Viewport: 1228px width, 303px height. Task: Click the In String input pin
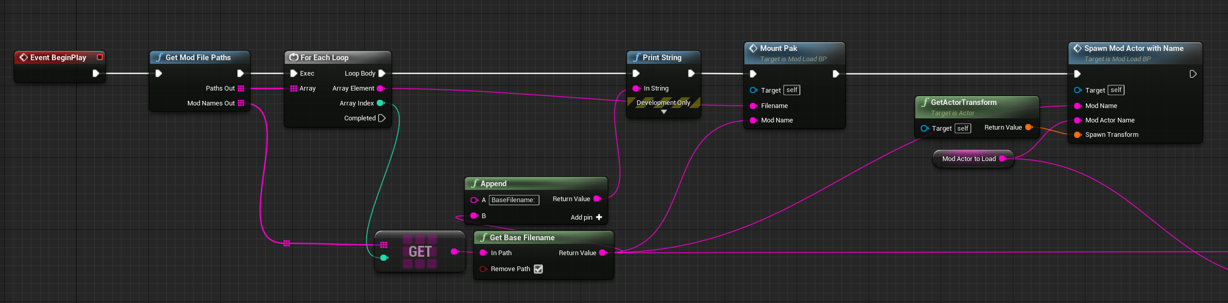[x=636, y=88]
